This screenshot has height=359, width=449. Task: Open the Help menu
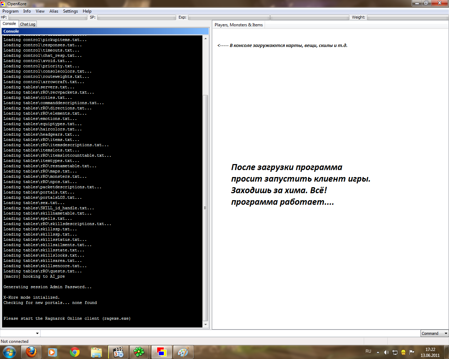tap(87, 11)
